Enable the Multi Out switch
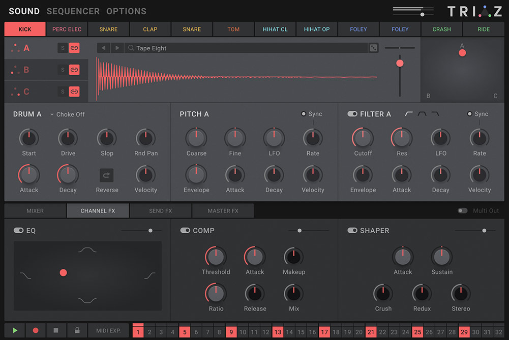Viewport: 509px width, 340px height. point(462,210)
